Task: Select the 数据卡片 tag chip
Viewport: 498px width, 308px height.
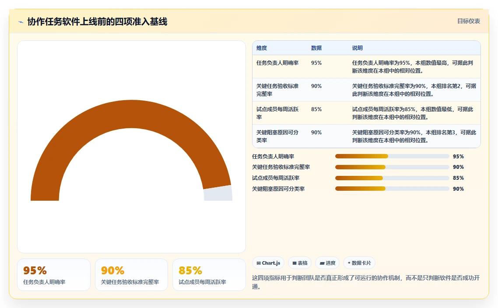Action: (359, 263)
